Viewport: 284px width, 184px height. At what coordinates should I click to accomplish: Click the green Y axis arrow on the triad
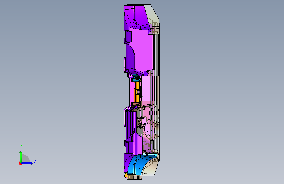21,156
